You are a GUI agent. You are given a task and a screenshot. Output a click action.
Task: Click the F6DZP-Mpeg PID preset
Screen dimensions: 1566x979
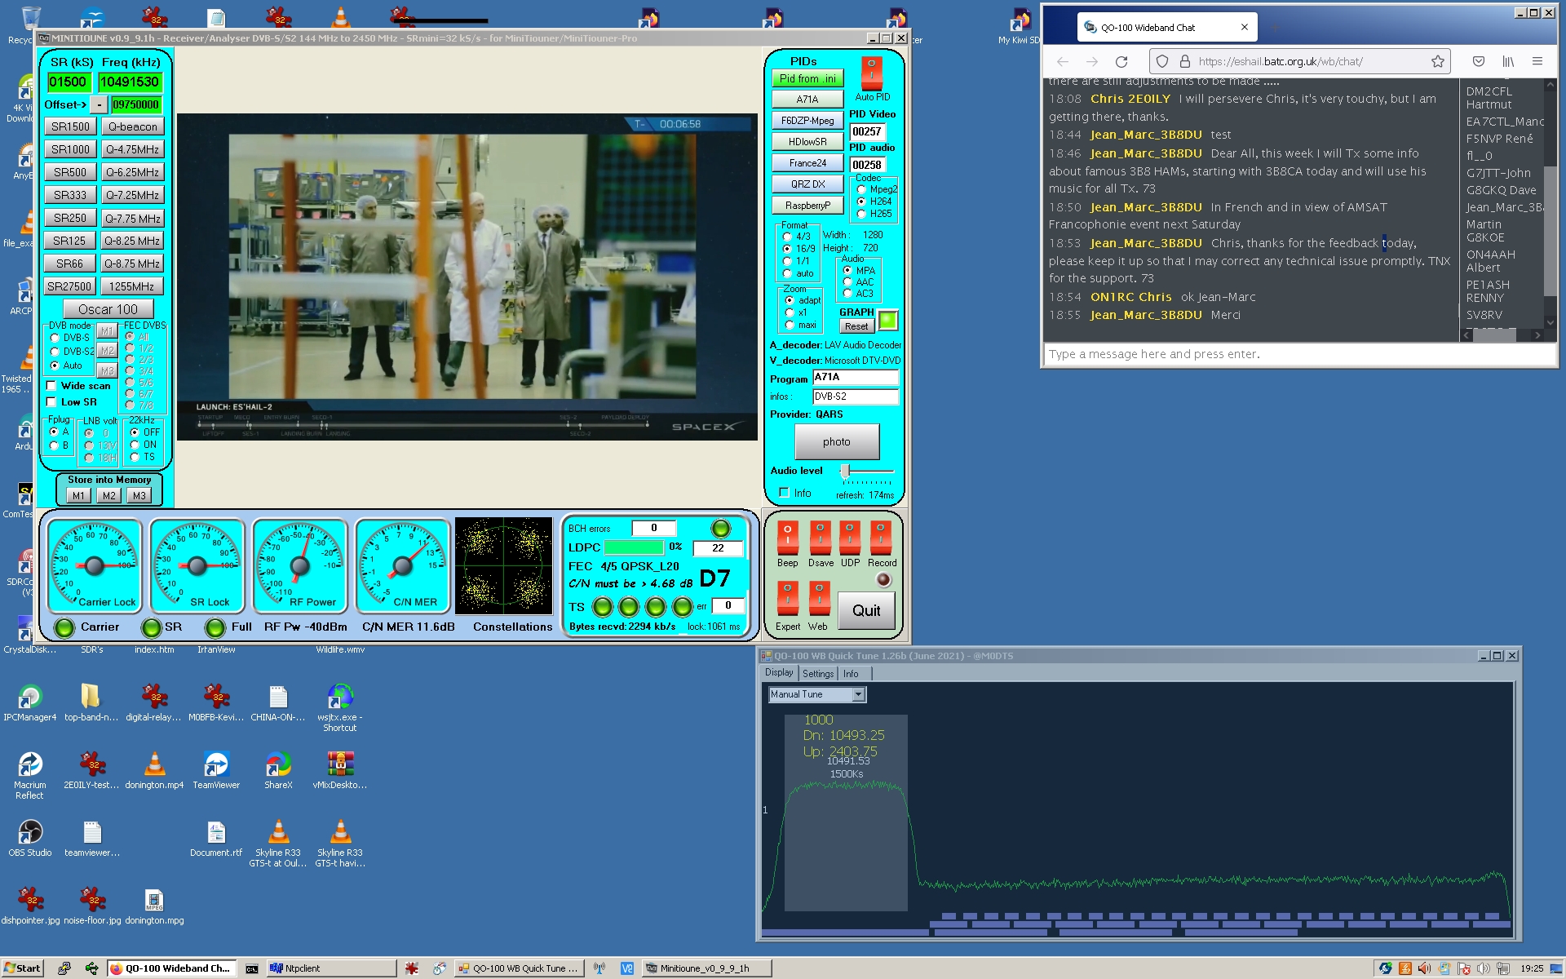(807, 121)
